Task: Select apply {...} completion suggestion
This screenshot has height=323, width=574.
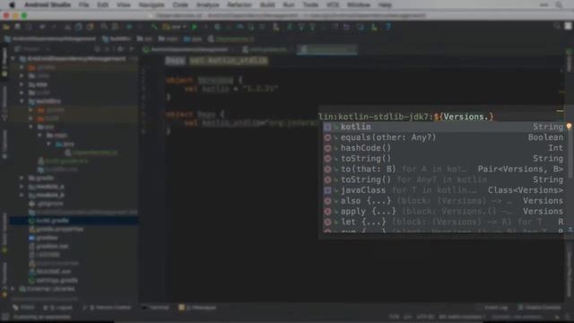Action: [444, 212]
